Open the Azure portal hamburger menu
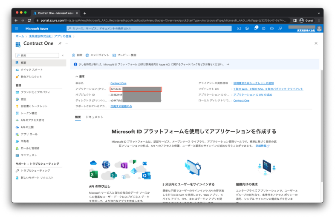335x218 pixels. (x=17, y=29)
